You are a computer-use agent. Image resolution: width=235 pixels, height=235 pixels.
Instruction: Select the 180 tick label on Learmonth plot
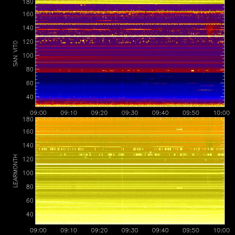click(28, 119)
